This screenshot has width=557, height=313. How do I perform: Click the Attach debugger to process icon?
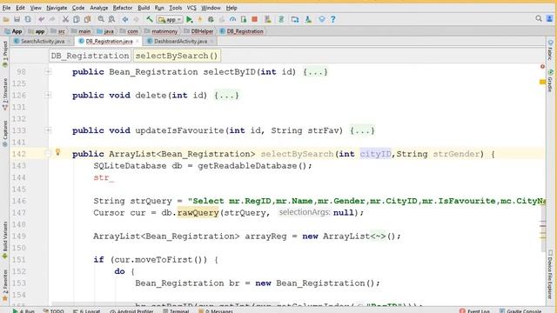pyautogui.click(x=244, y=19)
